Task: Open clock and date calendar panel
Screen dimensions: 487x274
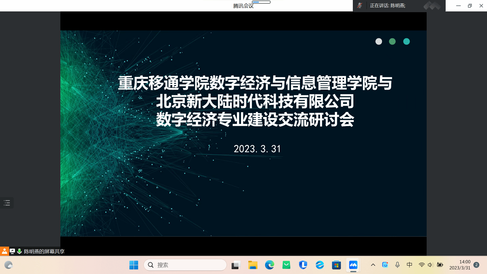Action: 460,265
